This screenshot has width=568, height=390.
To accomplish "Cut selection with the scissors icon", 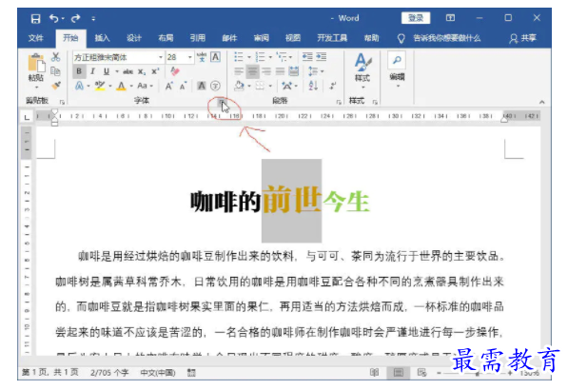I will 55,57.
